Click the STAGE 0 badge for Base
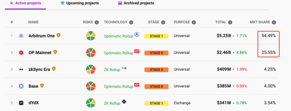291x111 pixels. click(x=157, y=87)
